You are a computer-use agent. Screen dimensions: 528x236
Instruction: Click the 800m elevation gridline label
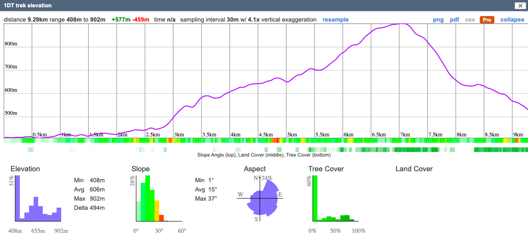tap(11, 44)
